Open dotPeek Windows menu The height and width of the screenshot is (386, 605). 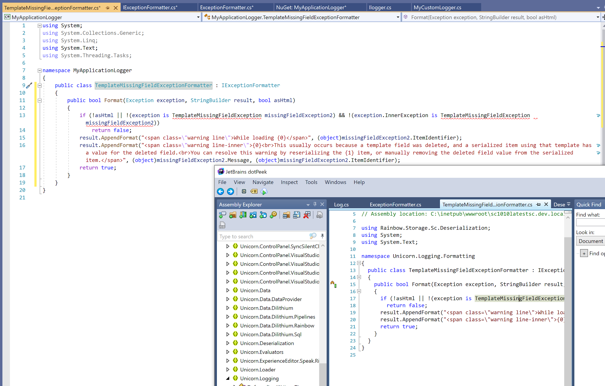pyautogui.click(x=335, y=182)
